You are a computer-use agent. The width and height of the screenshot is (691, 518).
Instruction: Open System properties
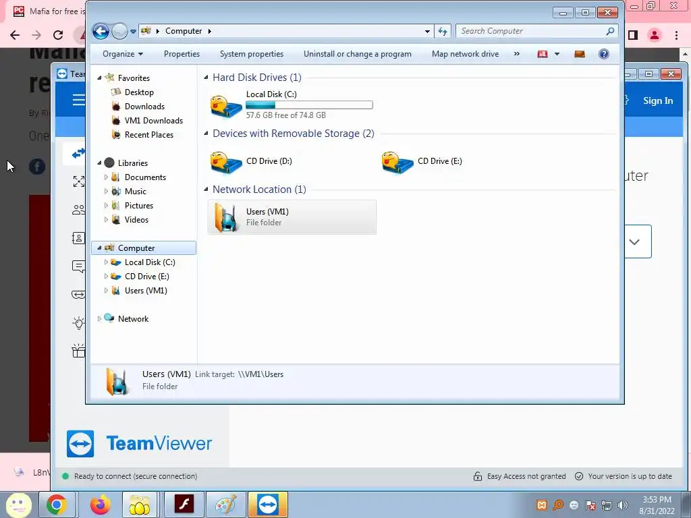click(252, 54)
